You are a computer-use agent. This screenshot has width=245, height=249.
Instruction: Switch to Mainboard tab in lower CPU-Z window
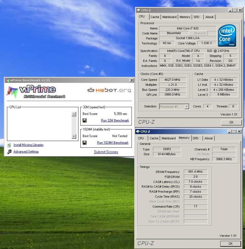click(169, 138)
